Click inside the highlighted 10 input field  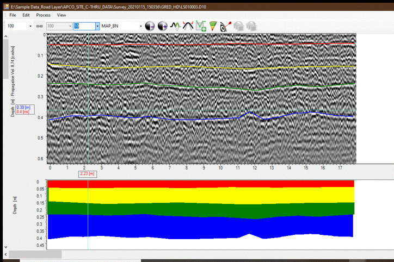pyautogui.click(x=84, y=26)
